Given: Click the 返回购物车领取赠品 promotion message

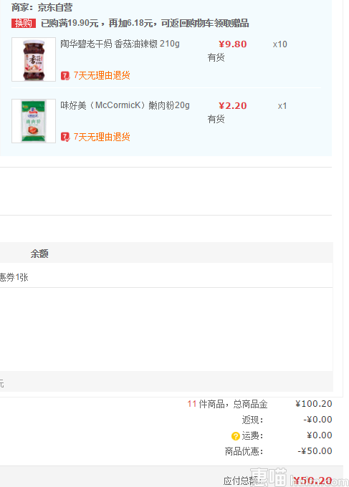Looking at the screenshot, I should (205, 24).
